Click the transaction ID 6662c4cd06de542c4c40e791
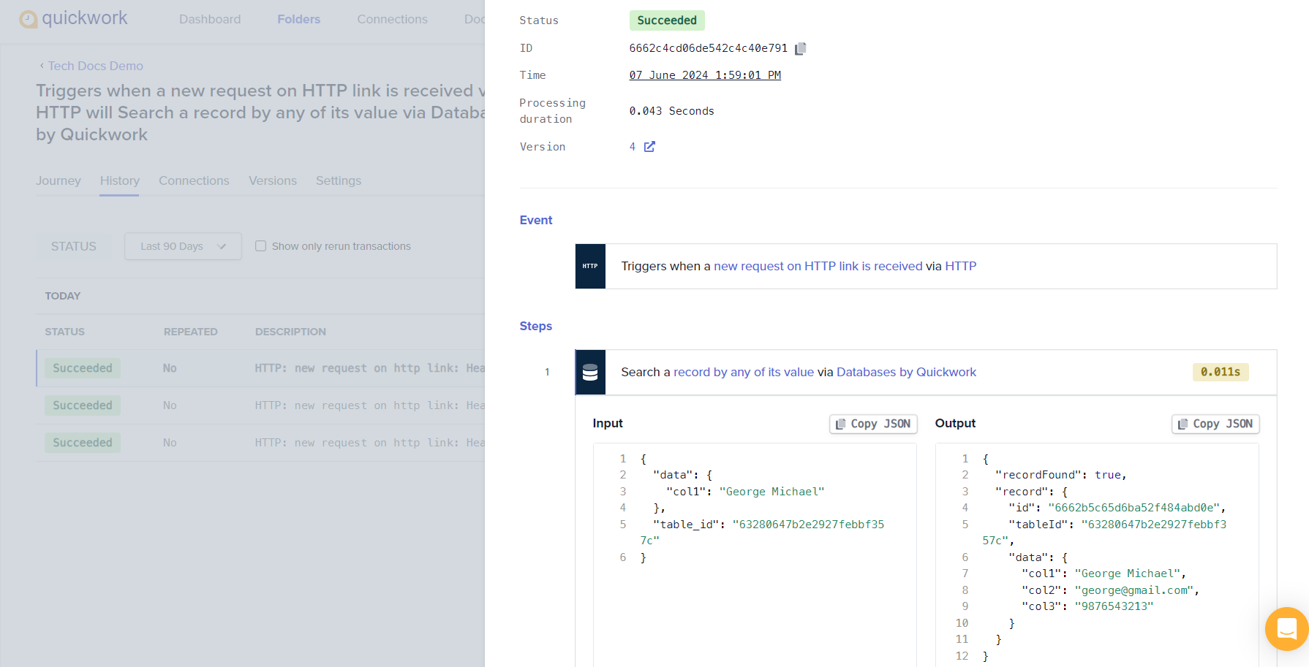This screenshot has width=1309, height=667. (708, 48)
